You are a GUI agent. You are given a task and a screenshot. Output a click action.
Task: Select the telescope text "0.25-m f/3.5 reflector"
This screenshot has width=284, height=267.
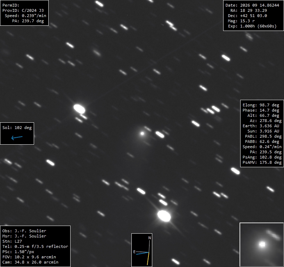(41, 246)
